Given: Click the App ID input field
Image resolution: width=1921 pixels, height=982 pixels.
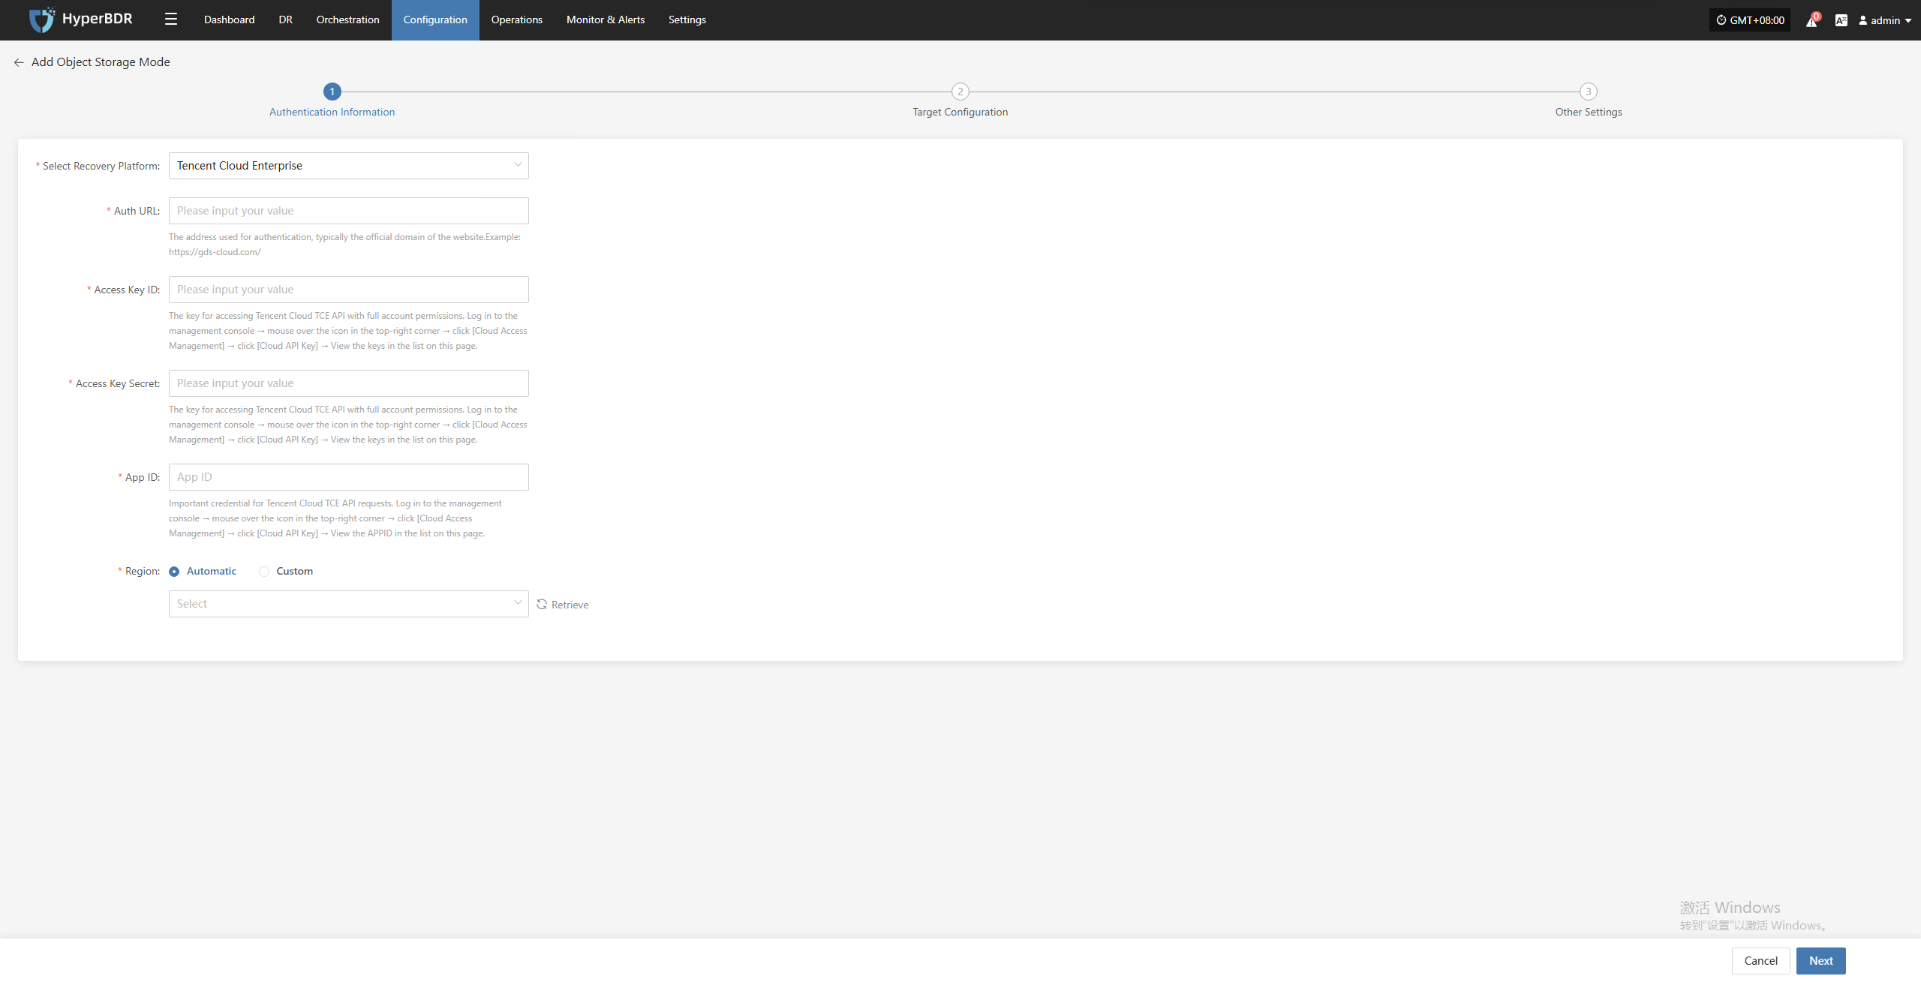Looking at the screenshot, I should click(x=348, y=477).
